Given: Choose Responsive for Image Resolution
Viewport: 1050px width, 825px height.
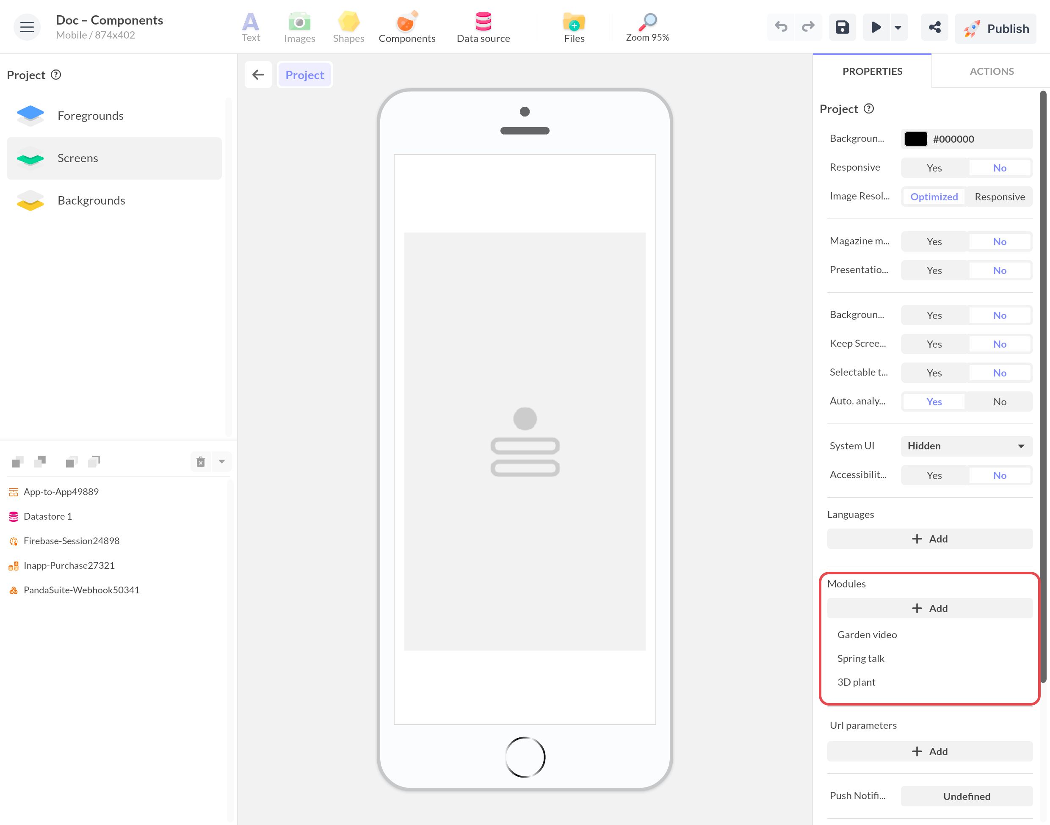Looking at the screenshot, I should click(x=999, y=197).
